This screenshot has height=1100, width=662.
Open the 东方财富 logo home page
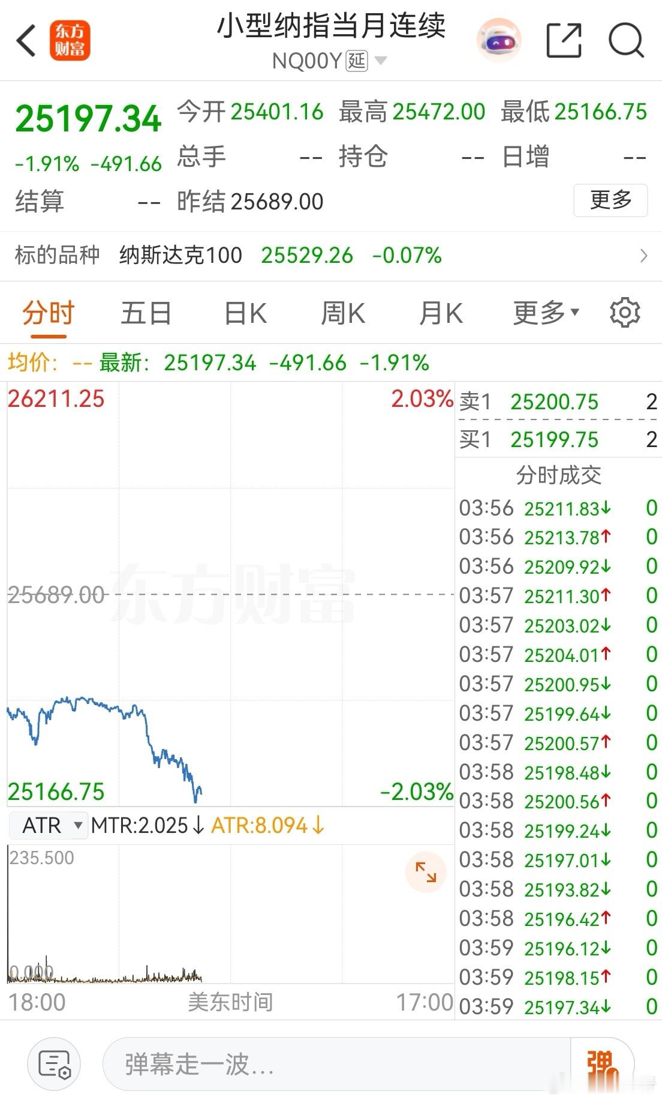[x=70, y=41]
